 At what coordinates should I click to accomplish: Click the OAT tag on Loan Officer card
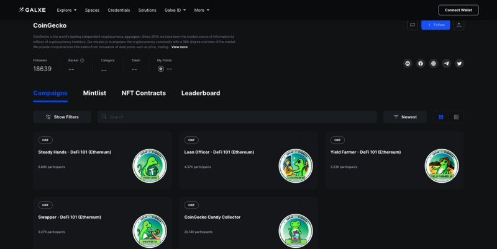coord(191,140)
